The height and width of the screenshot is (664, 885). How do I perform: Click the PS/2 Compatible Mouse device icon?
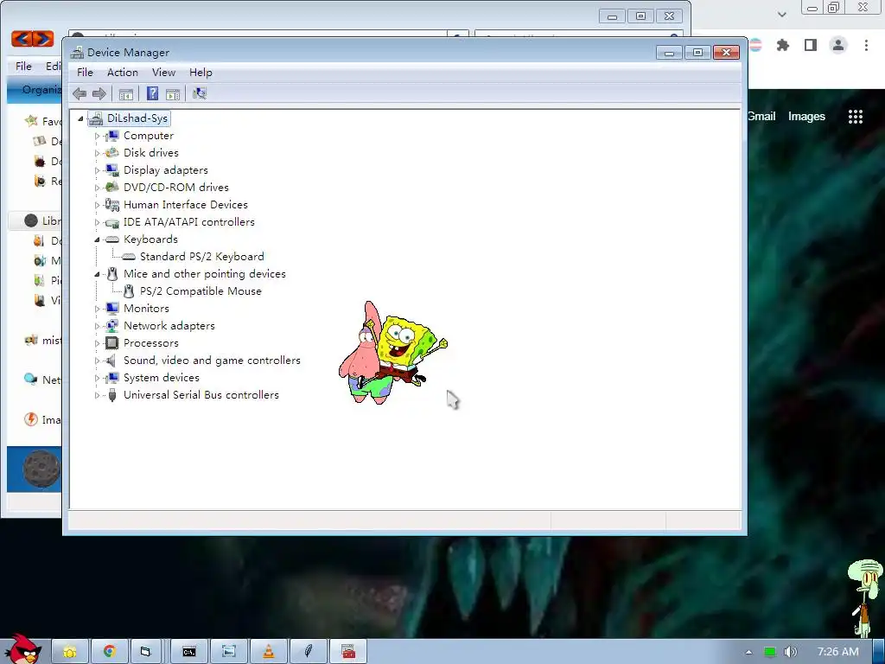point(129,290)
